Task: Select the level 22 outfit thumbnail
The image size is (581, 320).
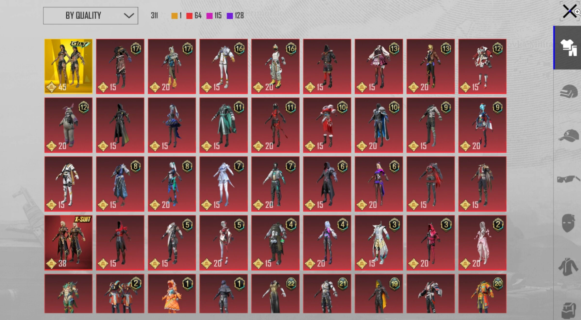Action: [275, 293]
